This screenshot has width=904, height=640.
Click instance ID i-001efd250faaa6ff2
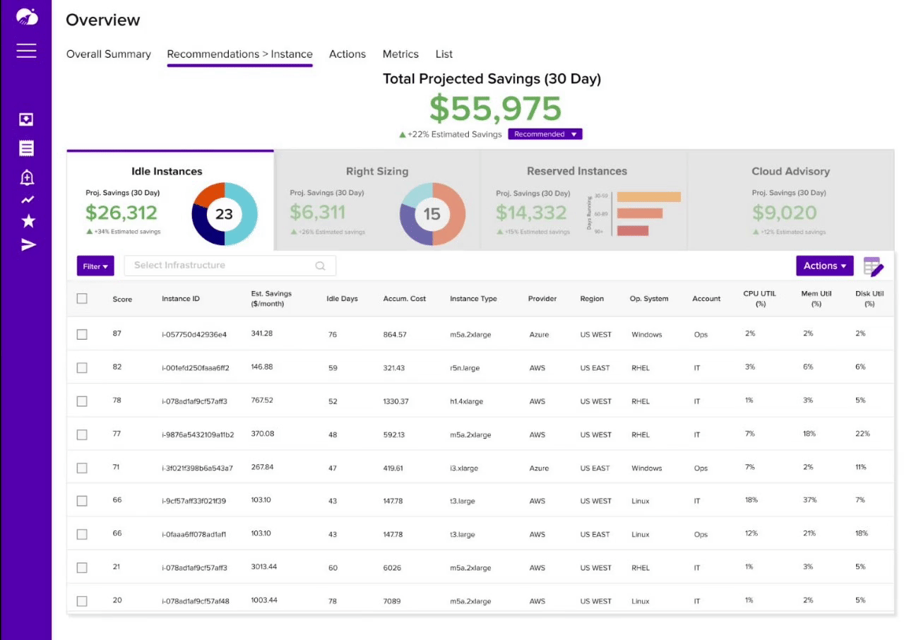[x=196, y=368]
